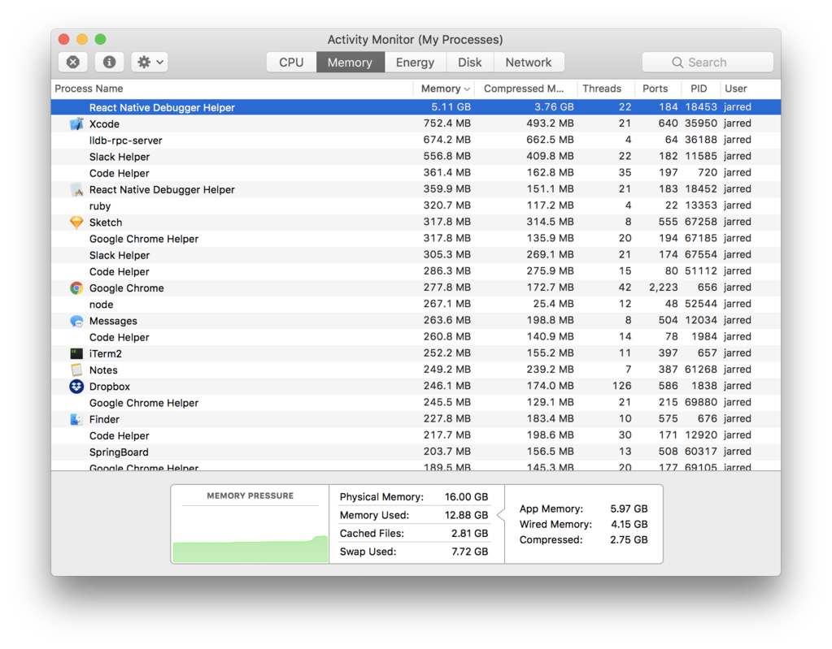Click the Messages bubble icon
832x649 pixels.
(x=76, y=321)
